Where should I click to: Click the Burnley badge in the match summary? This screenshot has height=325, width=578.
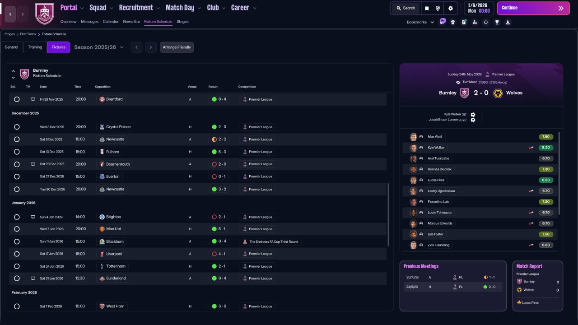[464, 93]
